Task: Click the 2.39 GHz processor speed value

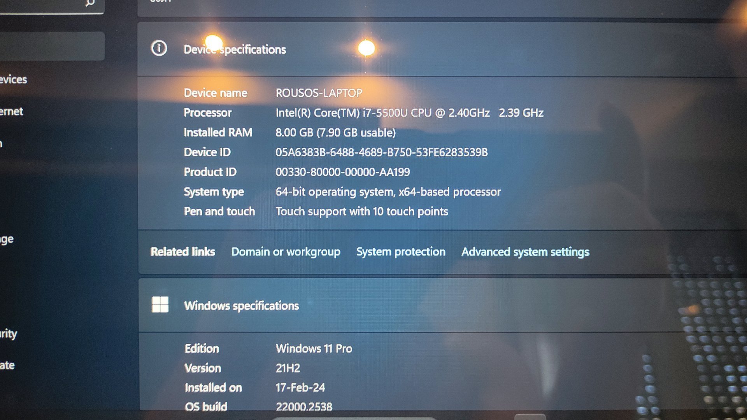Action: click(x=521, y=113)
